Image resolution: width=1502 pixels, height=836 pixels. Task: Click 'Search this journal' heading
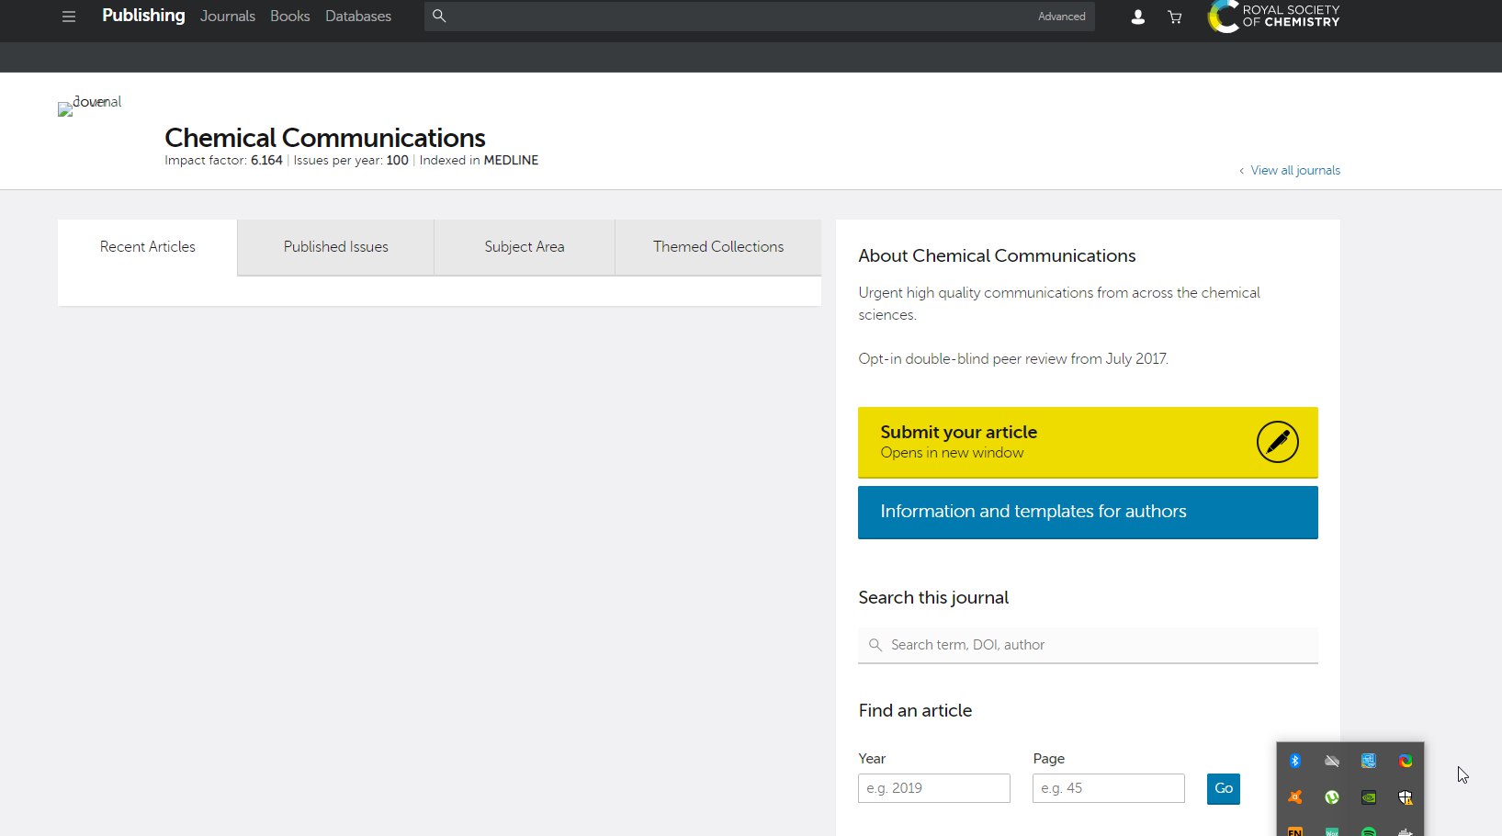point(933,598)
